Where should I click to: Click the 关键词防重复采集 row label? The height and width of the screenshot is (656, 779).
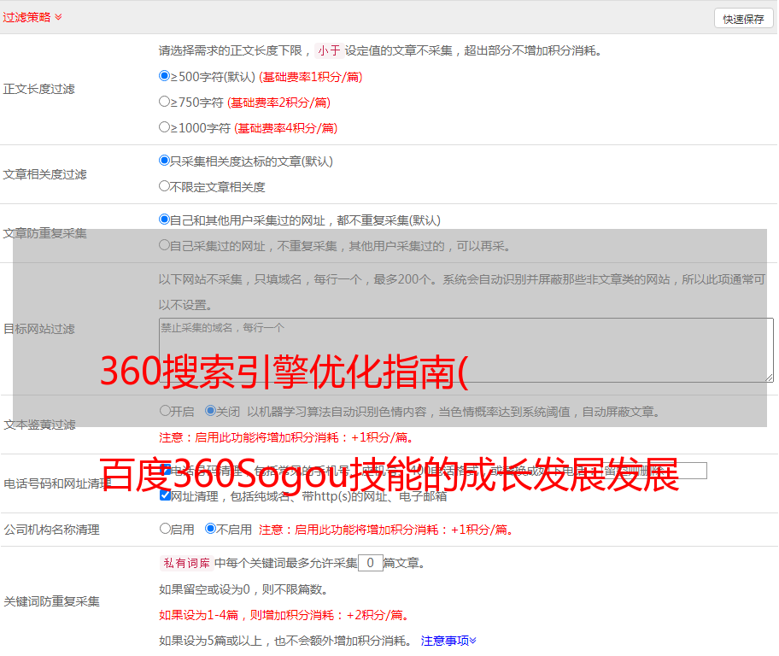coord(51,601)
